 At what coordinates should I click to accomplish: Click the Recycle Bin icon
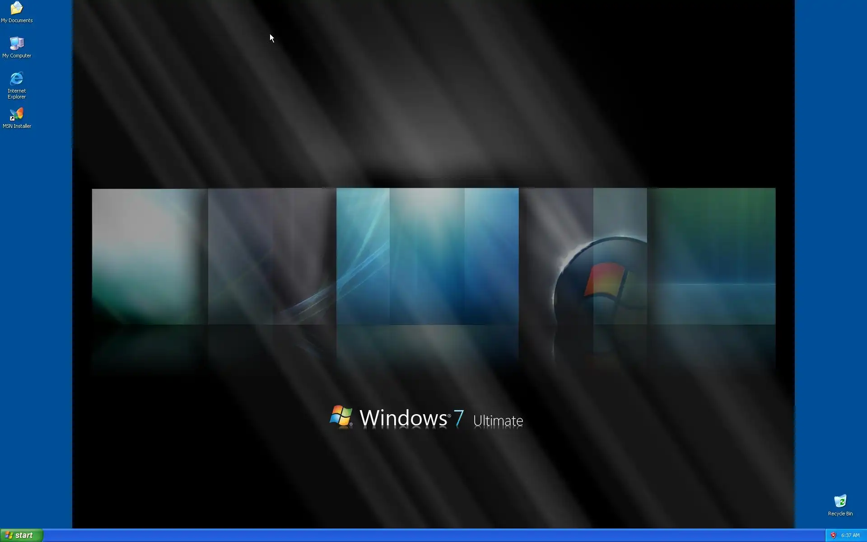pyautogui.click(x=840, y=501)
